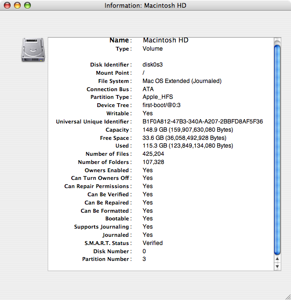This screenshot has width=291, height=300.
Task: Click the 'Can Be Verified' label
Action: 108,194
